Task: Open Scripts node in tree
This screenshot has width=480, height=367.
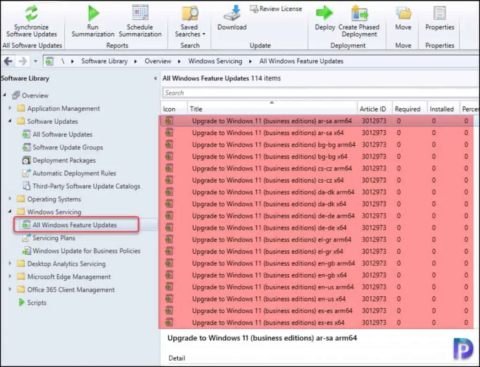Action: (37, 302)
